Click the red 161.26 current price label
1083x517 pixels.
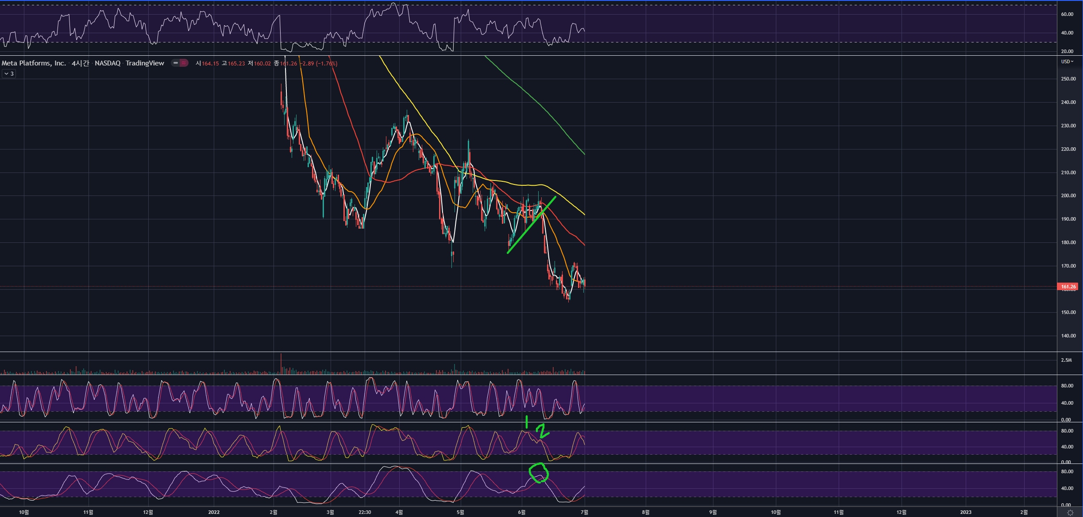pyautogui.click(x=1068, y=287)
